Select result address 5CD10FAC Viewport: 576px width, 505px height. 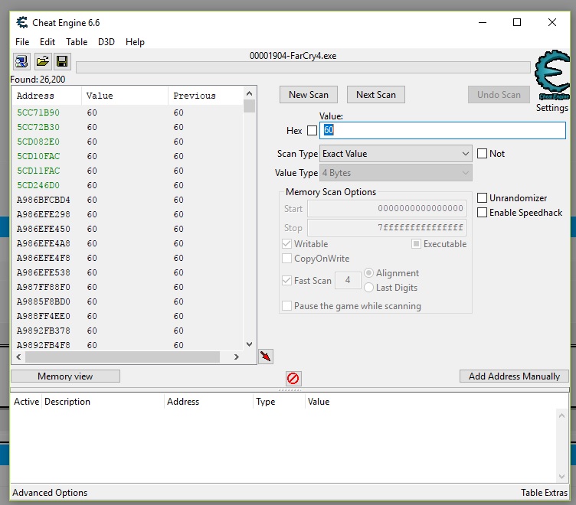(x=38, y=156)
